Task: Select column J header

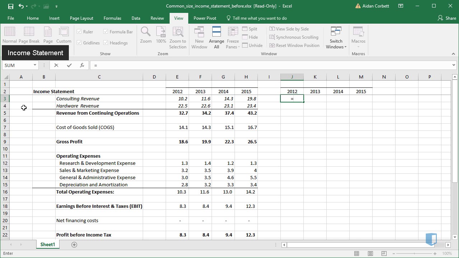Action: click(x=292, y=77)
